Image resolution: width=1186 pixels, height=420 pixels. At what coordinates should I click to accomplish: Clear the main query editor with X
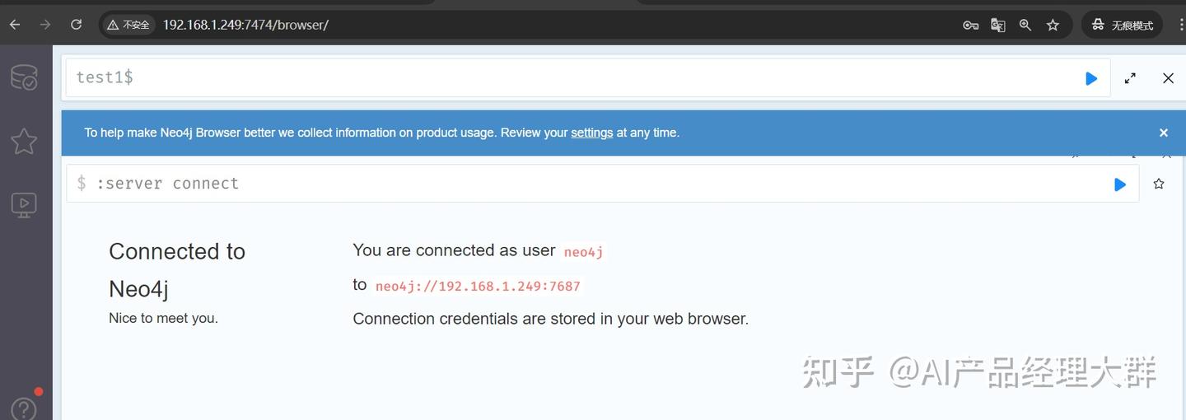point(1168,78)
